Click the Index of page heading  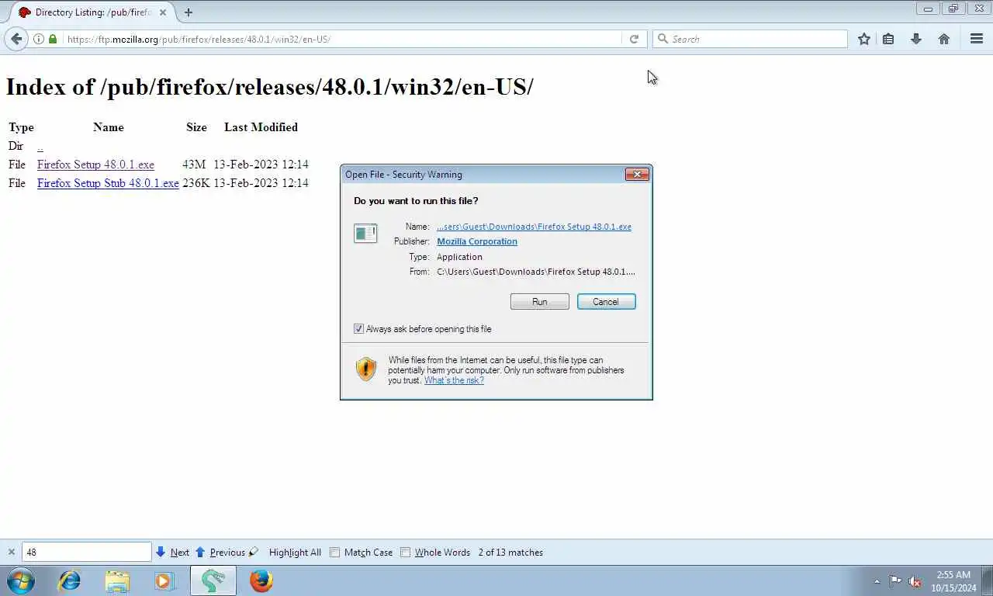pyautogui.click(x=269, y=87)
